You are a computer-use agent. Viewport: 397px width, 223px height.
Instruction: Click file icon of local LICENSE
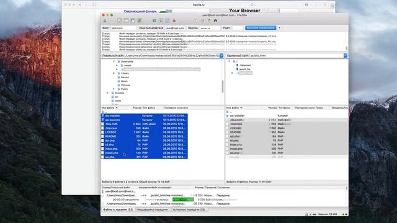click(x=103, y=132)
